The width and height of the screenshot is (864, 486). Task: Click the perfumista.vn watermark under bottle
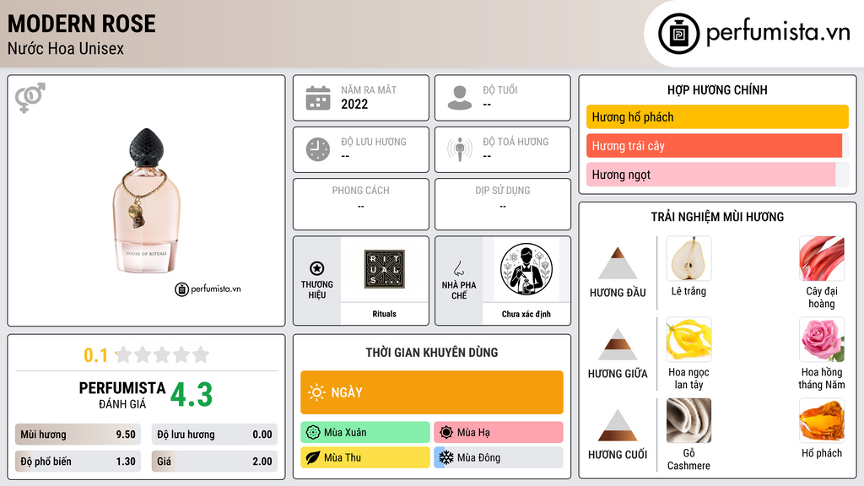point(208,289)
